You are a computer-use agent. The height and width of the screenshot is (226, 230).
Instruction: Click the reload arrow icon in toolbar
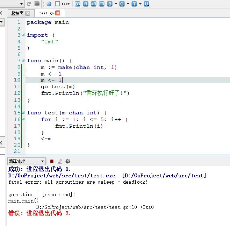(x=29, y=4)
